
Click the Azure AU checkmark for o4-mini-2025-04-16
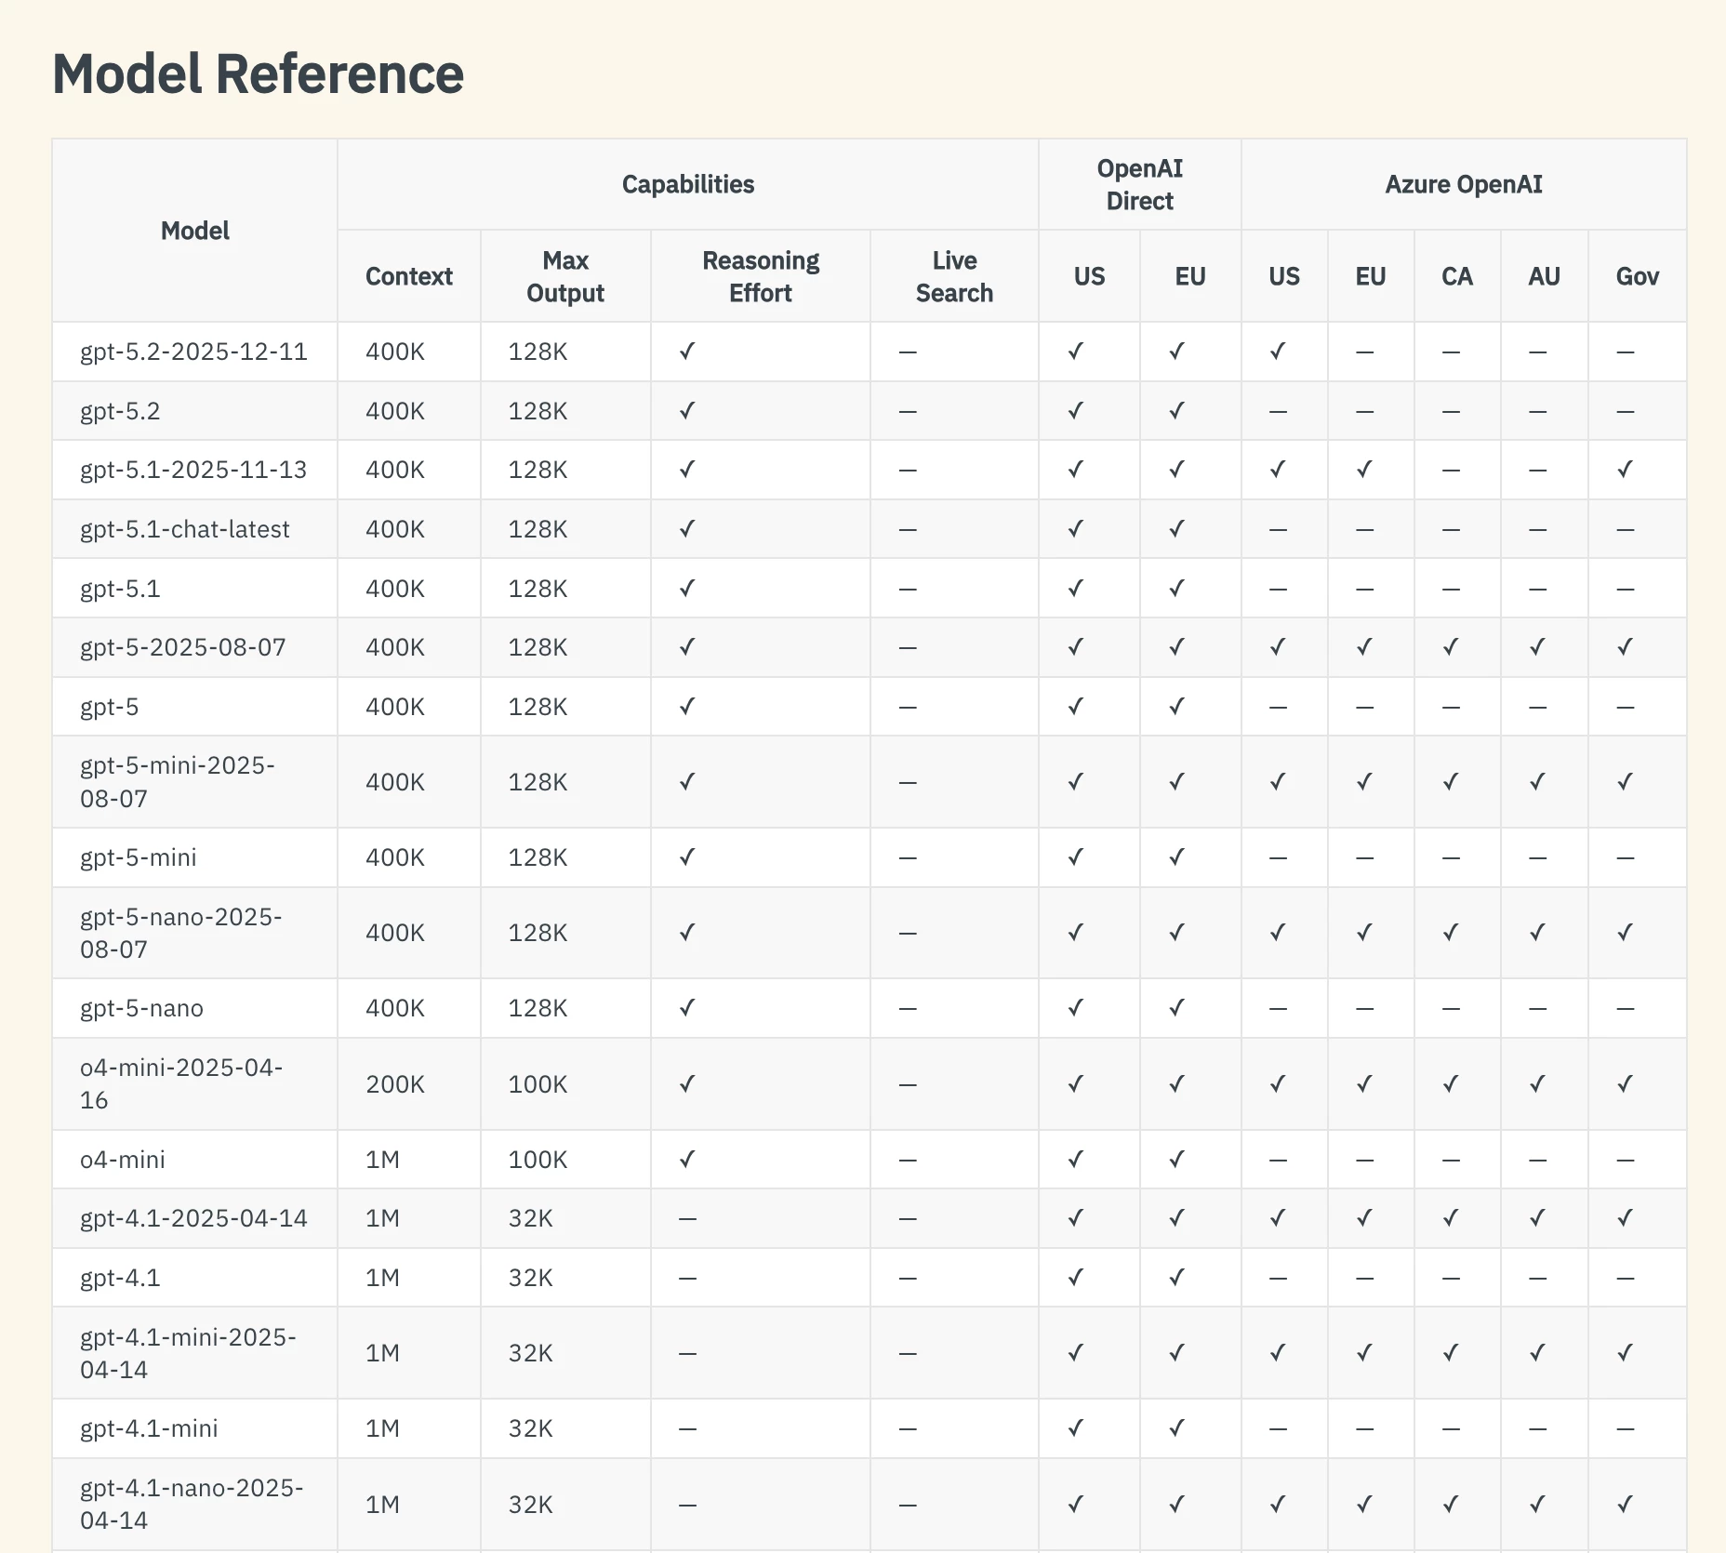point(1537,1084)
